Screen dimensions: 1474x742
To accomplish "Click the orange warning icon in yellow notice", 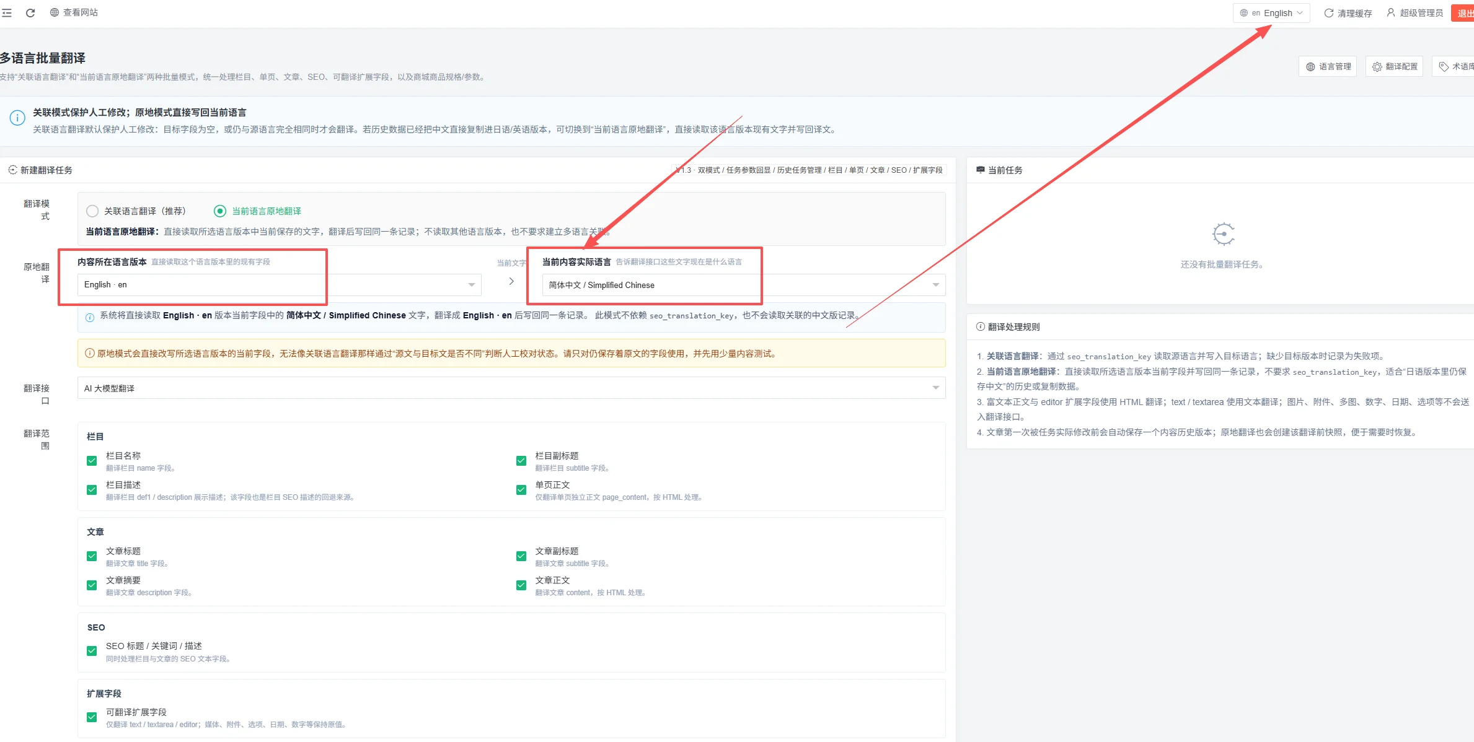I will (x=90, y=354).
